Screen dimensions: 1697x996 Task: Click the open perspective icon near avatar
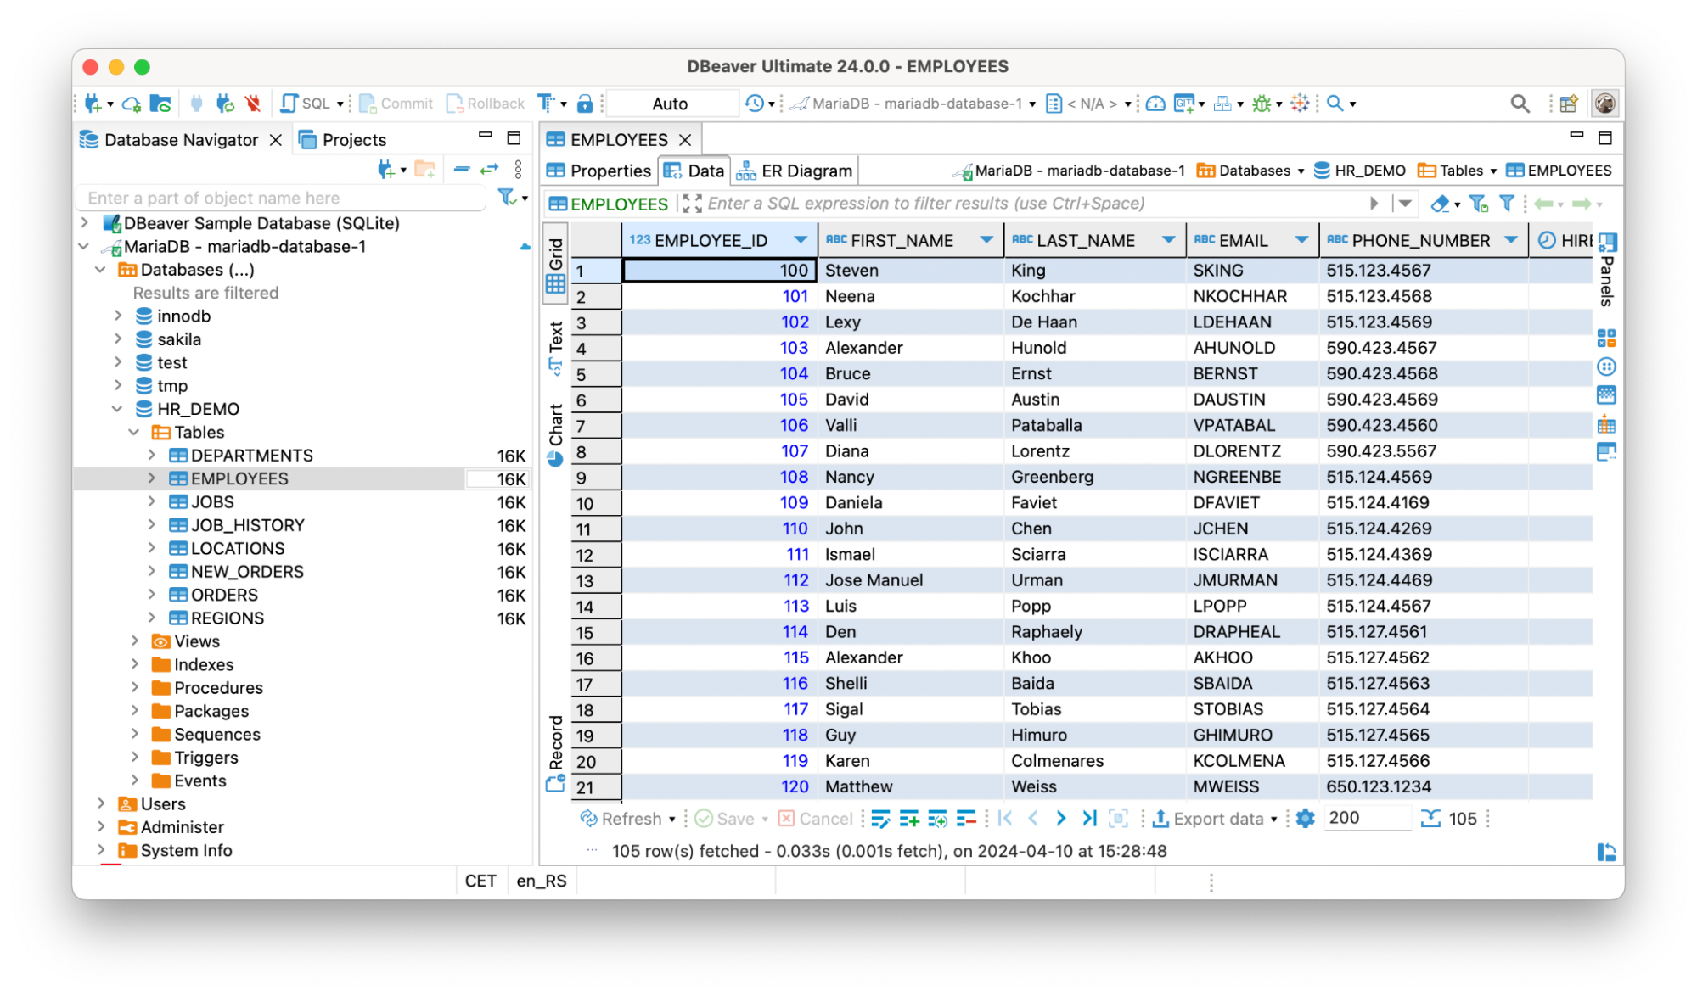[1568, 104]
